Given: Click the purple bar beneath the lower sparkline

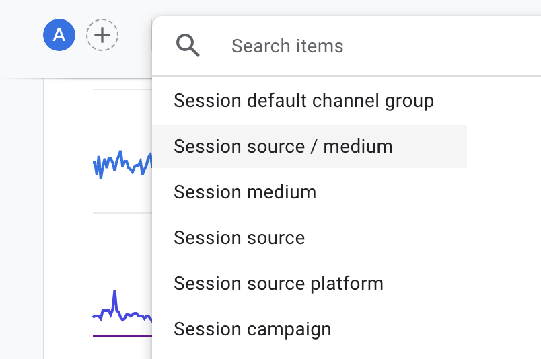Looking at the screenshot, I should [122, 336].
